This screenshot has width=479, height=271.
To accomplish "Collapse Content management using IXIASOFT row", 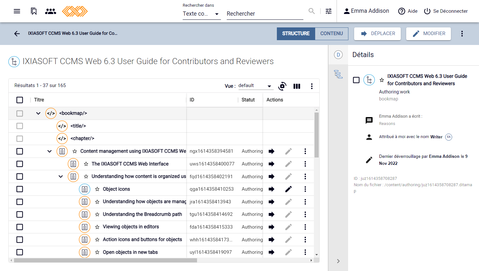I will [x=49, y=151].
